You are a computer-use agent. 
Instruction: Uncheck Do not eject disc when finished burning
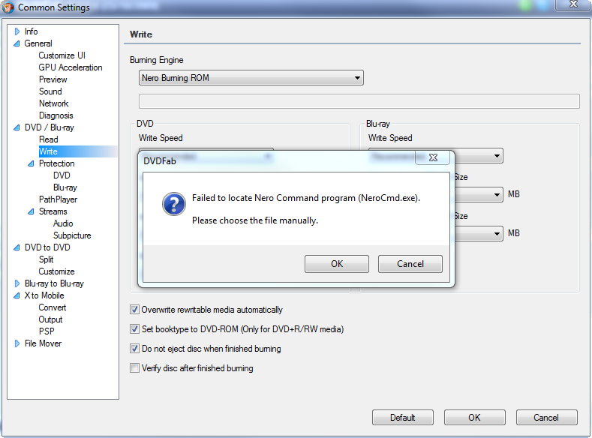coord(134,349)
